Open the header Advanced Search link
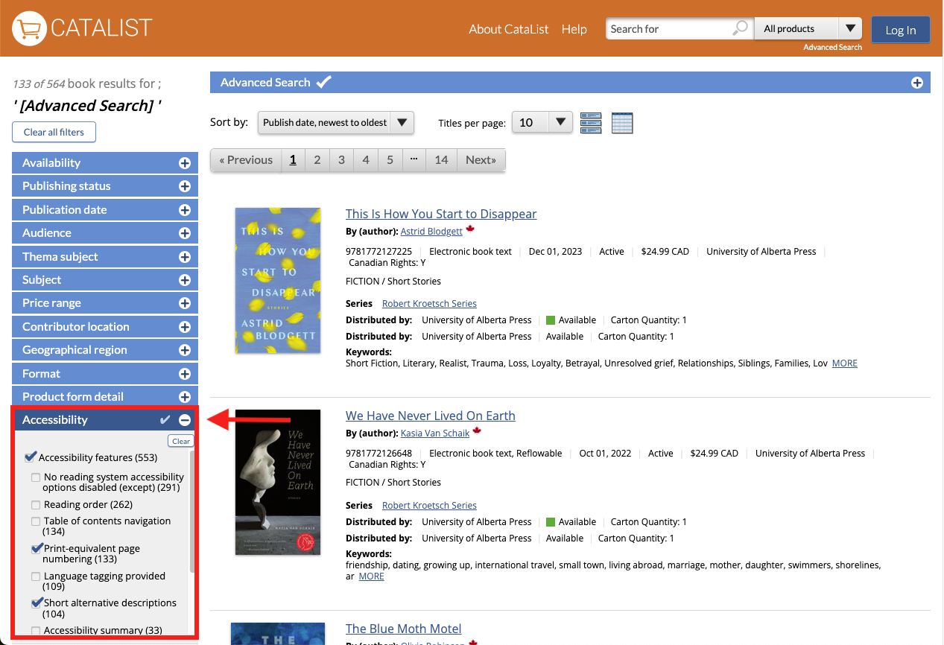This screenshot has height=645, width=944. (832, 47)
